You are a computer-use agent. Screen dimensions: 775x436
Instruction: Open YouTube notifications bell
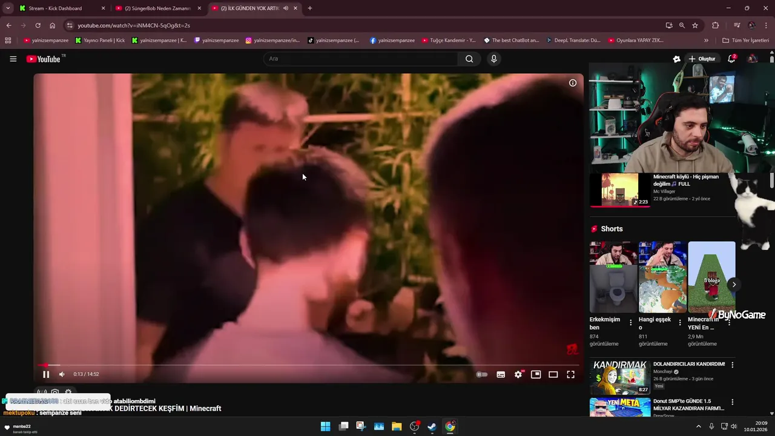tap(731, 59)
